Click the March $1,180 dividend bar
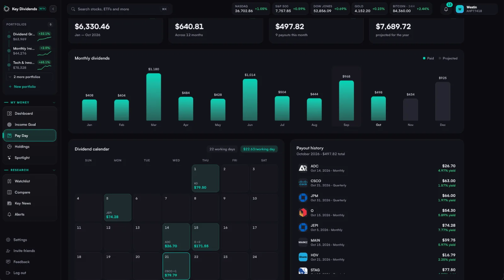This screenshot has height=280, width=504. (154, 97)
